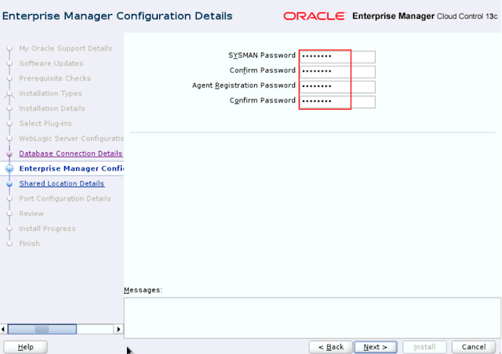Click inside the Messages text area
The height and width of the screenshot is (354, 502).
tap(312, 318)
